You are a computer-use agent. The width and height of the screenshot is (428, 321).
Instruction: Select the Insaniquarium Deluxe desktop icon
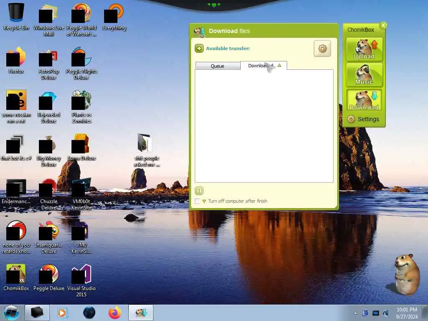tap(48, 237)
